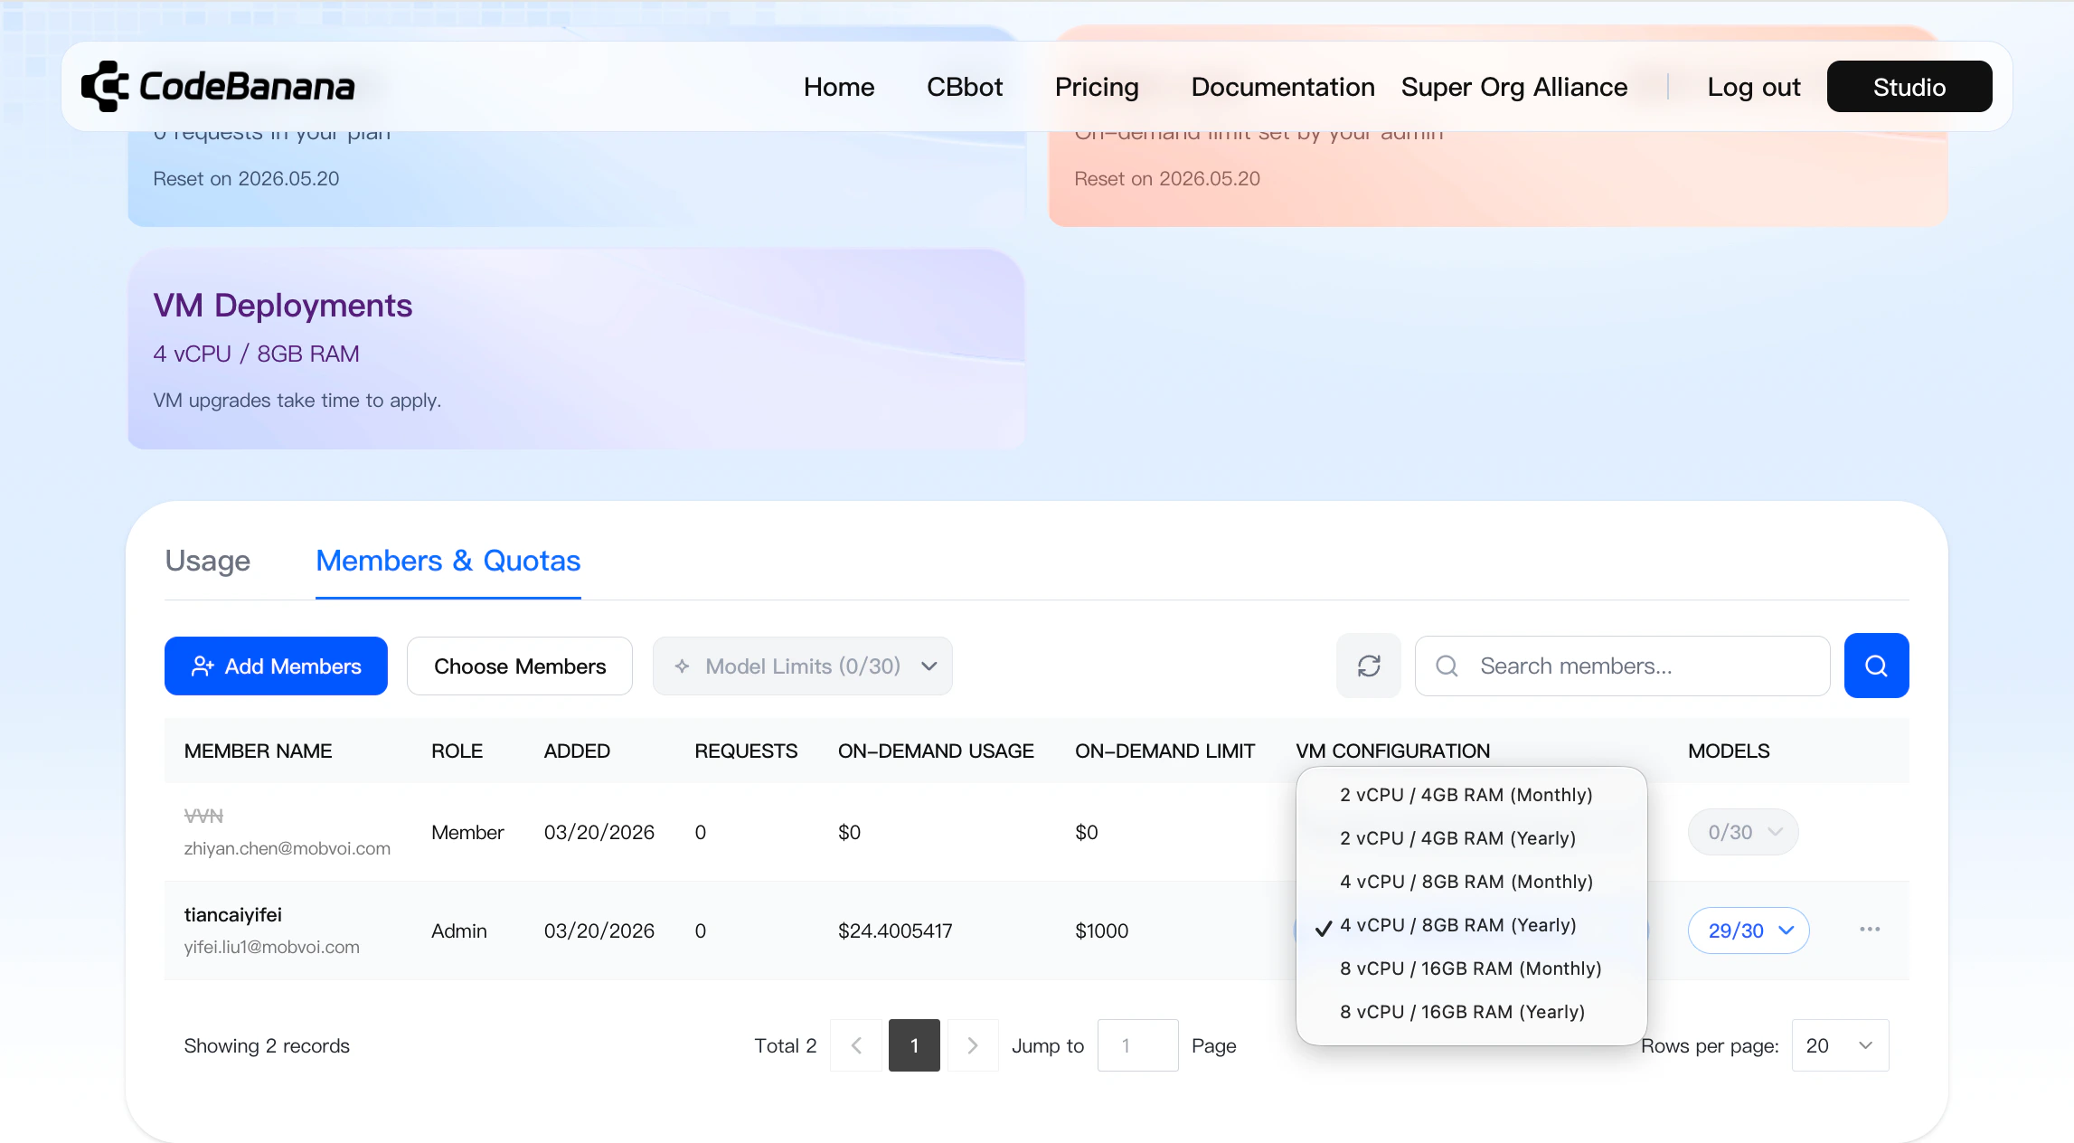Select checked 4 vCPU / 8GB RAM (Yearly)
The width and height of the screenshot is (2074, 1143).
(1472, 925)
